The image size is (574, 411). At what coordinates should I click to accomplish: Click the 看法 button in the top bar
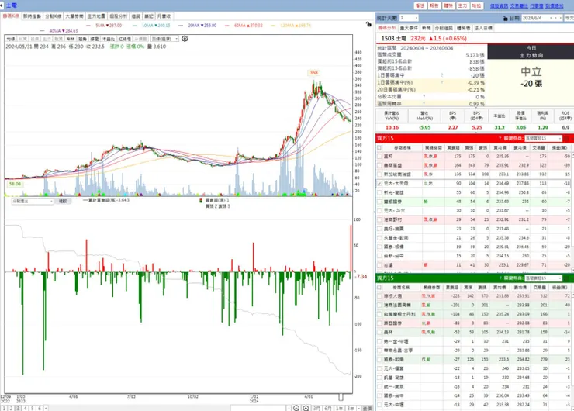tap(420, 6)
